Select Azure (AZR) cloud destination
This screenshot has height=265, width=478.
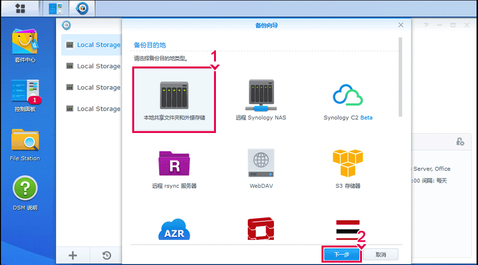(x=174, y=229)
